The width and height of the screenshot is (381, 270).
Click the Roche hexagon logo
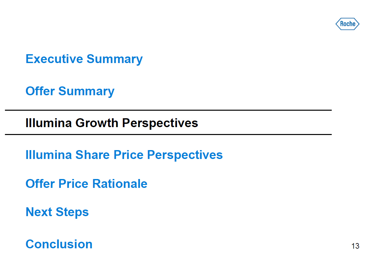(x=347, y=24)
